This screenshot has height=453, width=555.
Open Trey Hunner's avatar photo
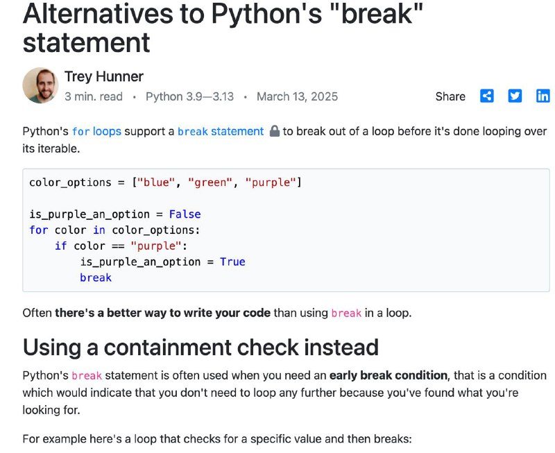click(40, 85)
